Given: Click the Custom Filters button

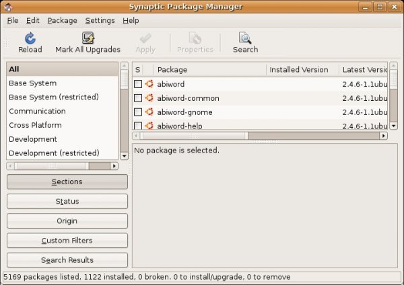Looking at the screenshot, I should 67,241.
